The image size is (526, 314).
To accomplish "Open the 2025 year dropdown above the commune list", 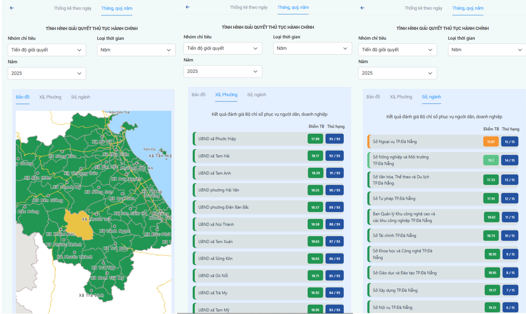I will pos(223,71).
